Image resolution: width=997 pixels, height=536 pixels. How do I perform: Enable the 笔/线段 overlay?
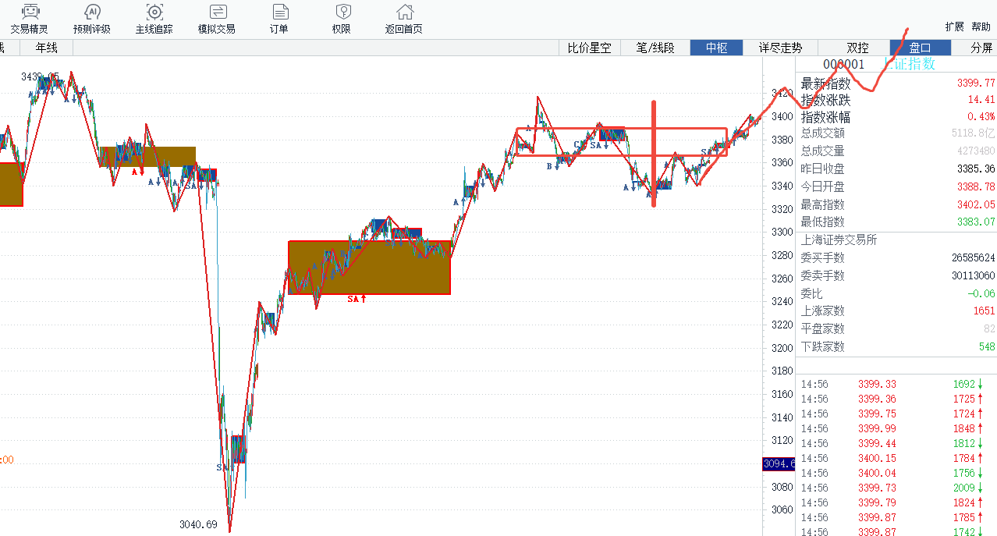655,48
